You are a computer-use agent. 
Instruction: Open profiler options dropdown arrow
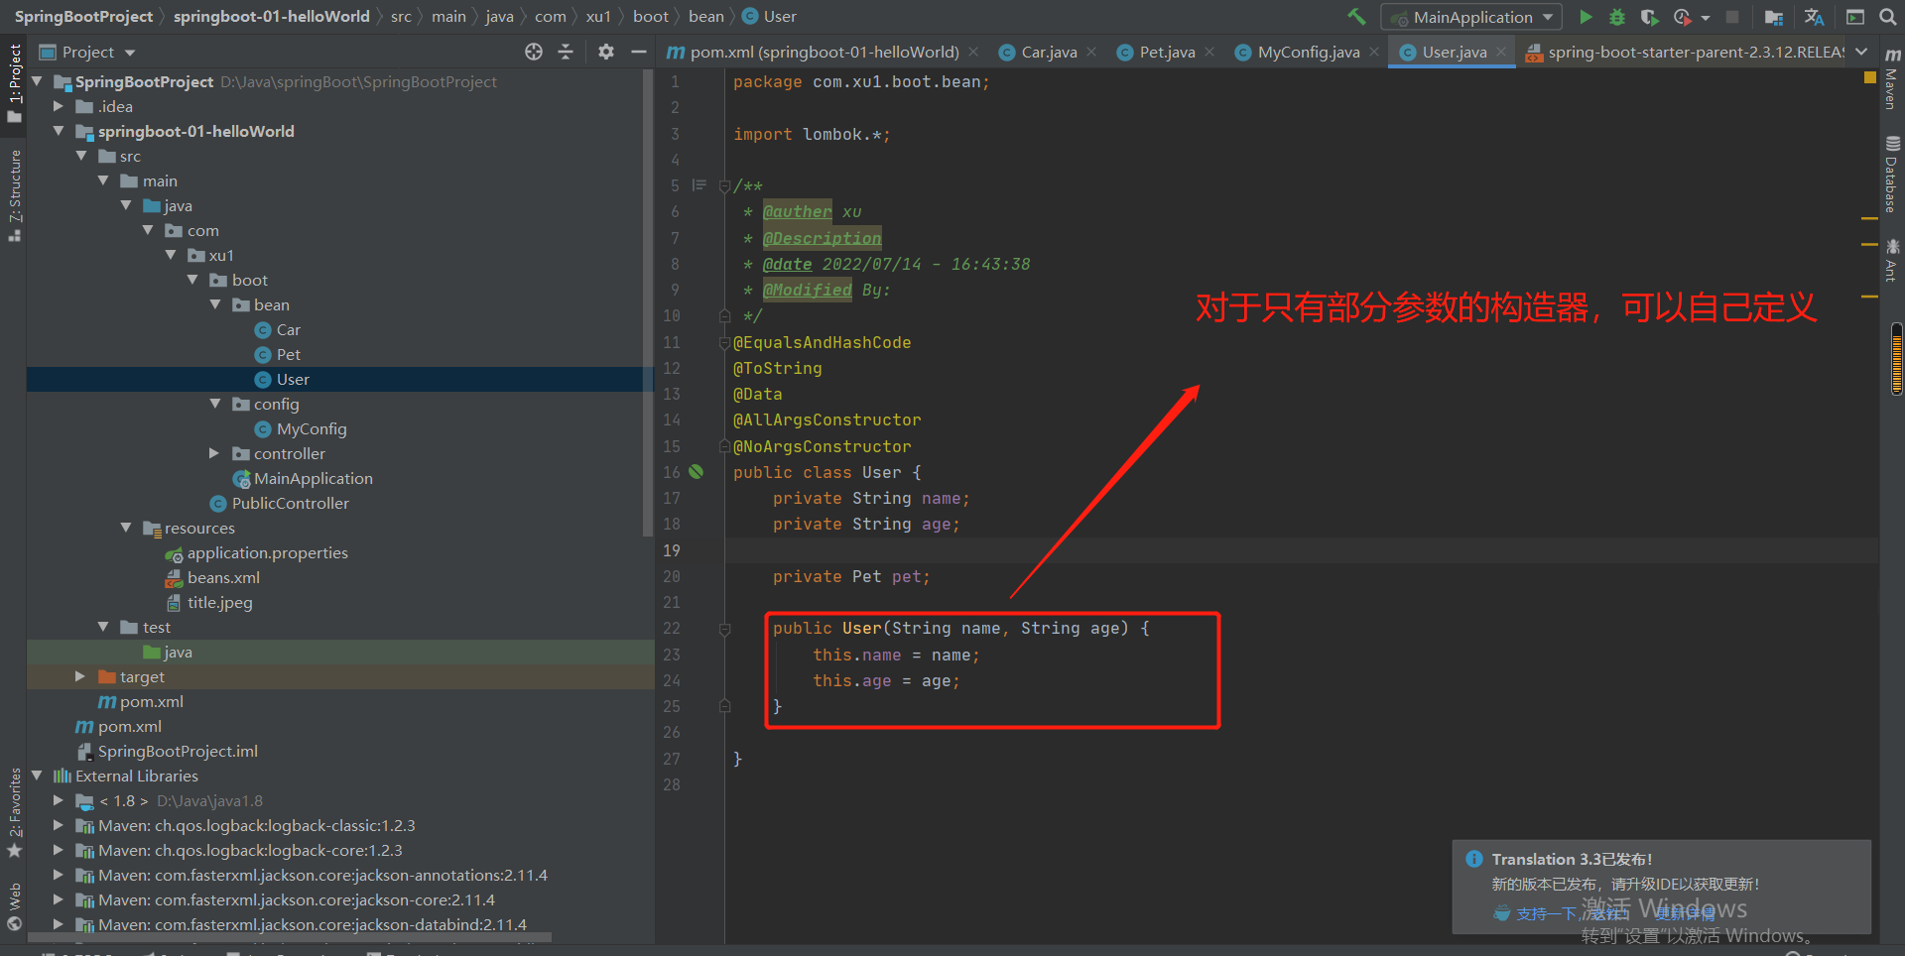[1706, 18]
